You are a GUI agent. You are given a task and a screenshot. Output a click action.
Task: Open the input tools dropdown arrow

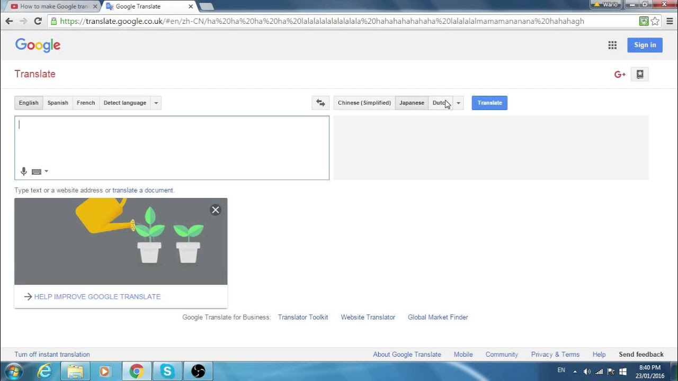[x=47, y=171]
